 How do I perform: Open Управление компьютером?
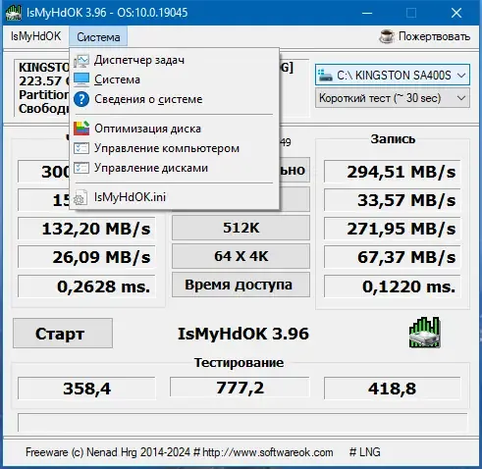[175, 148]
